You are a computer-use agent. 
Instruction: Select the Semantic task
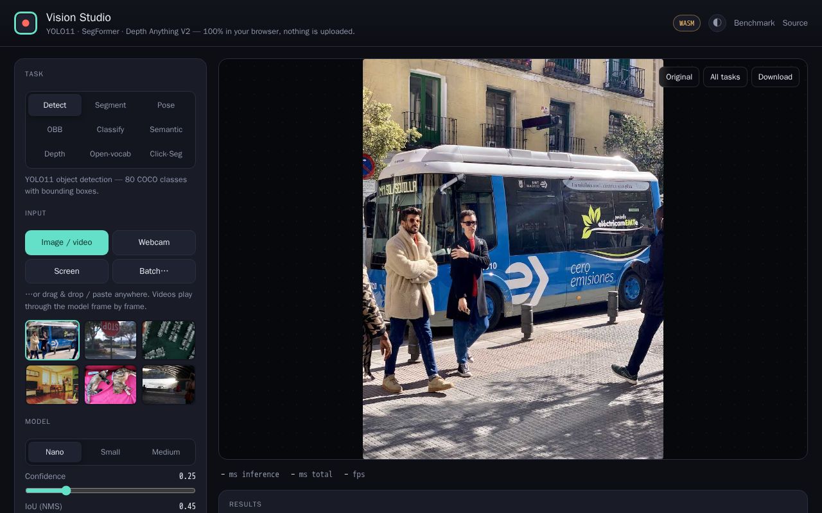click(x=166, y=130)
